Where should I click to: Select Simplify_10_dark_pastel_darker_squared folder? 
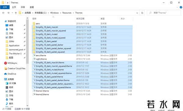tap(82, 48)
